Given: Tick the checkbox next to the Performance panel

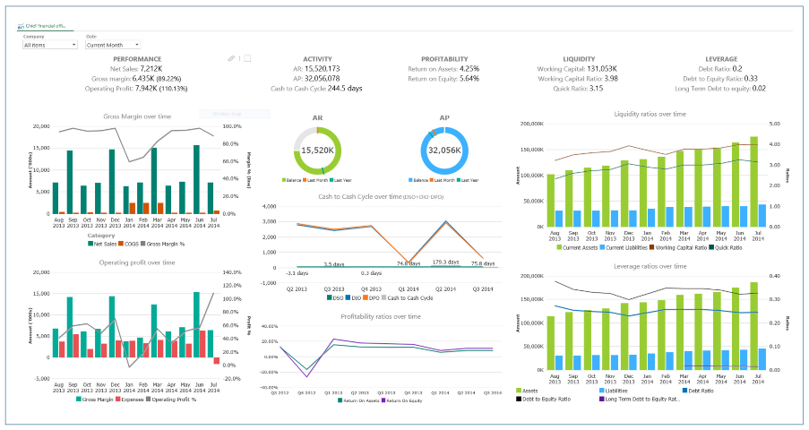Looking at the screenshot, I should pyautogui.click(x=247, y=58).
